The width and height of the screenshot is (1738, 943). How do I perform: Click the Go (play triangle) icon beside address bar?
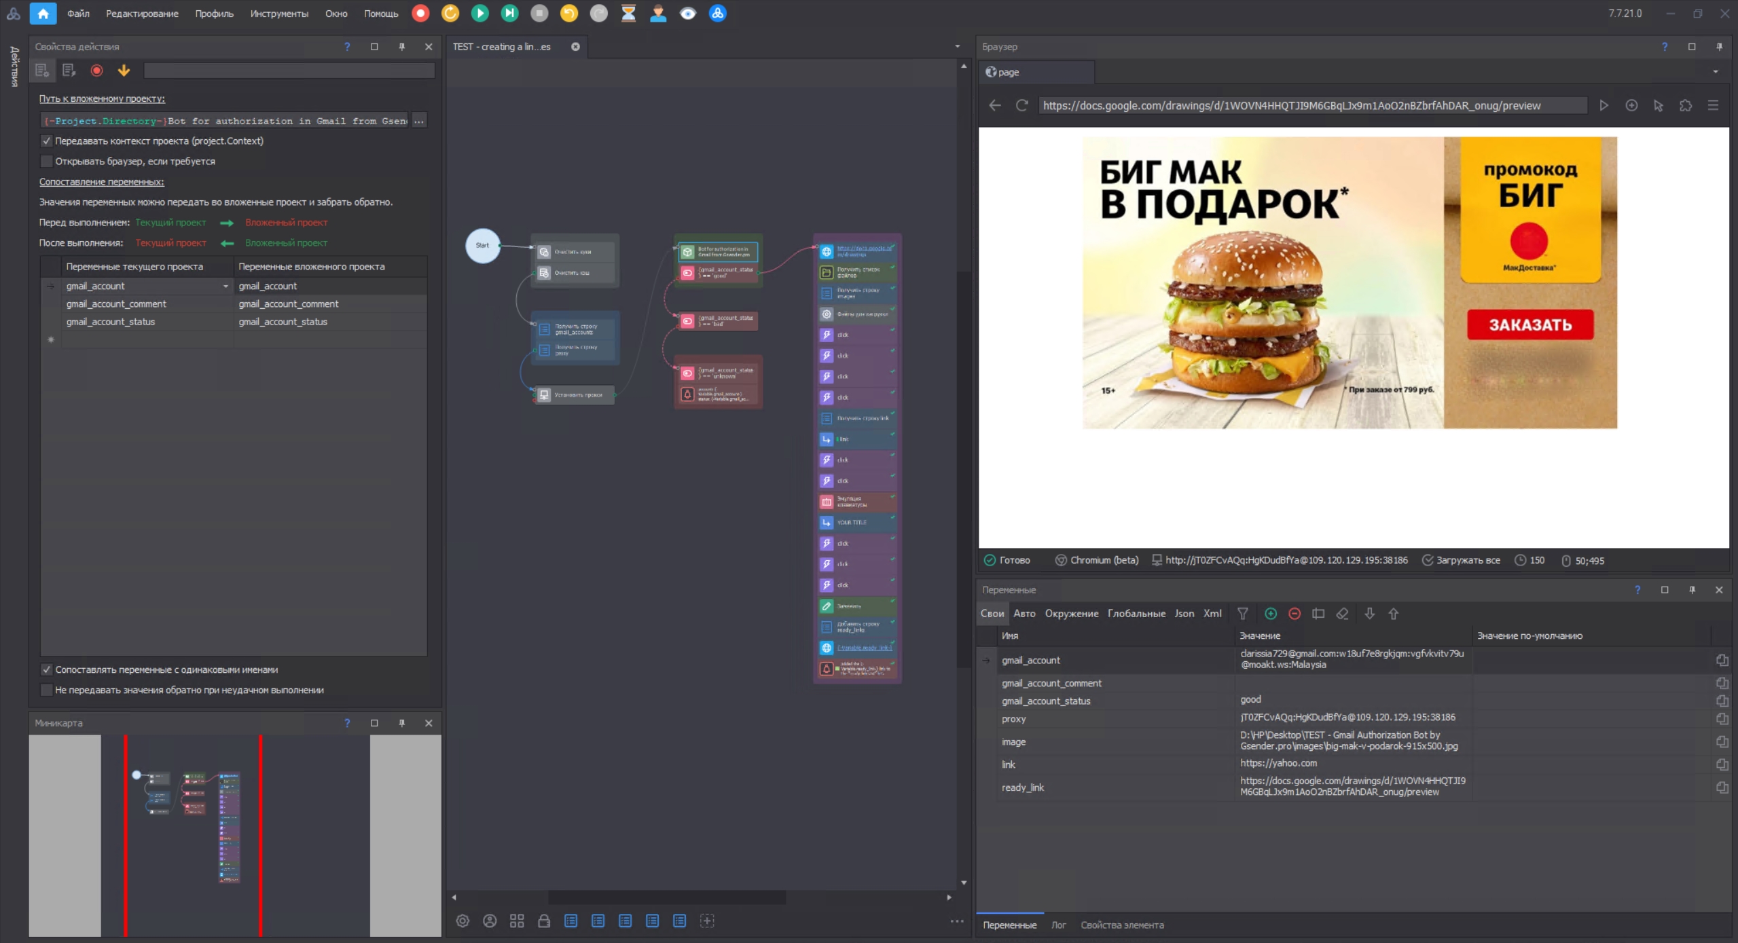coord(1604,105)
